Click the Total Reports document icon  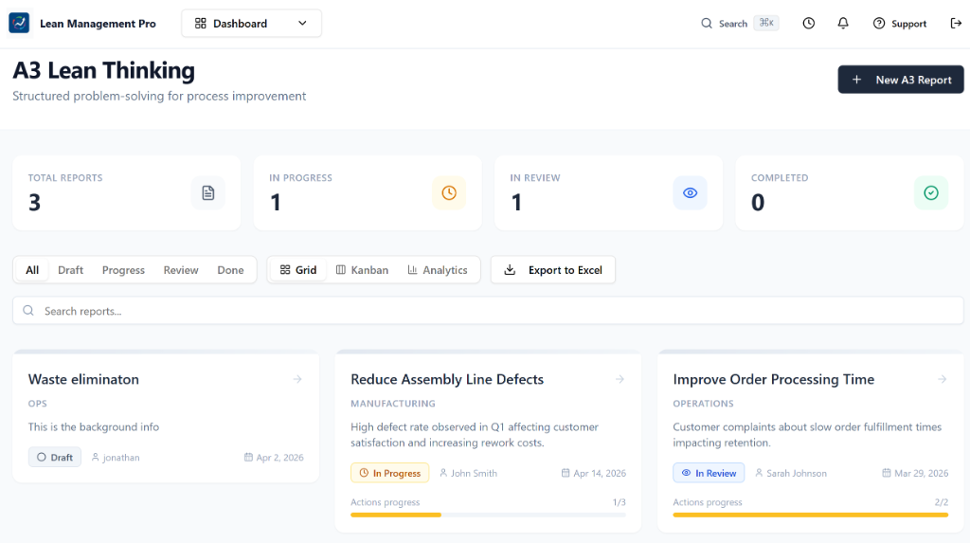tap(207, 193)
